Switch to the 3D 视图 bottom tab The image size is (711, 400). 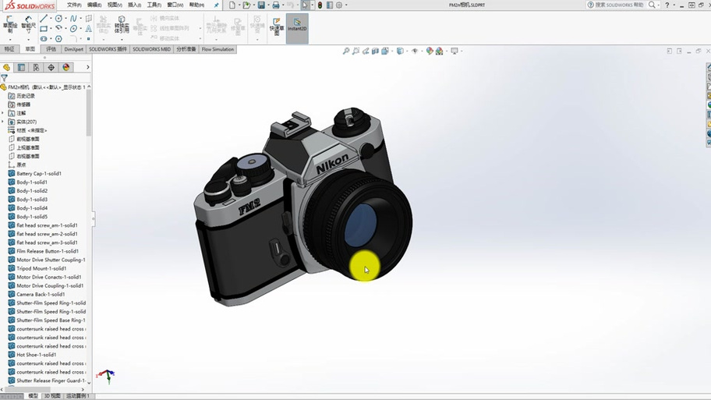(x=51, y=396)
